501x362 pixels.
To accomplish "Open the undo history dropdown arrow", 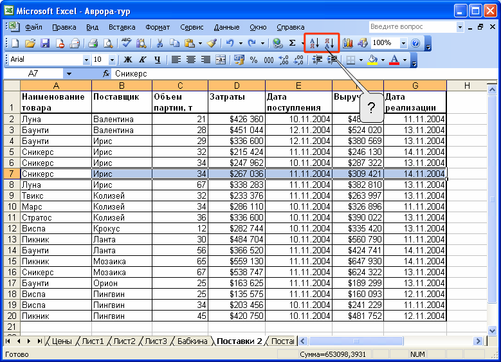I will (x=241, y=43).
